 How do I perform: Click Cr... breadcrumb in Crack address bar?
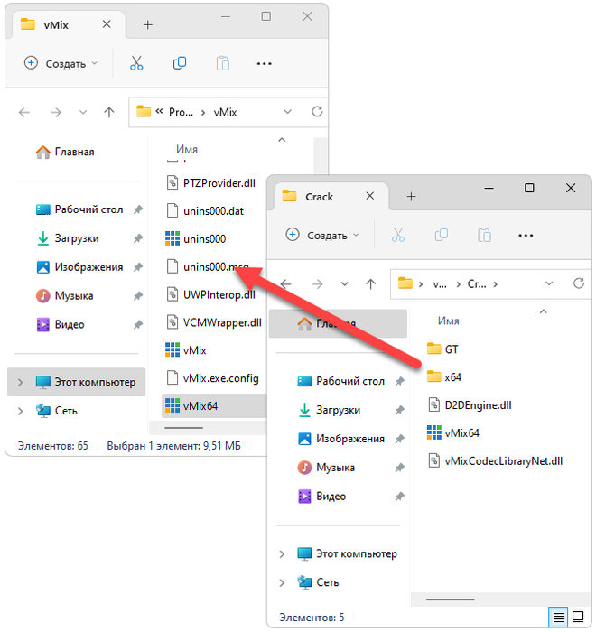477,284
